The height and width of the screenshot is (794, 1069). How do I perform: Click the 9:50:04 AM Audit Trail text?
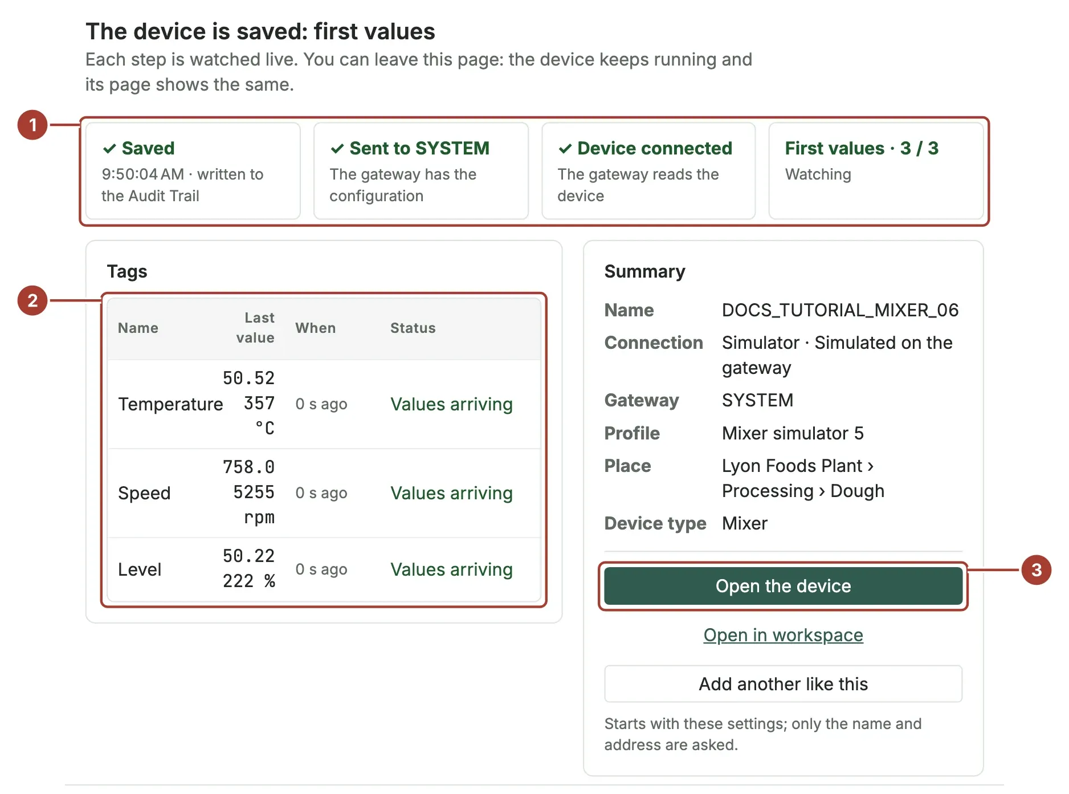click(x=182, y=185)
